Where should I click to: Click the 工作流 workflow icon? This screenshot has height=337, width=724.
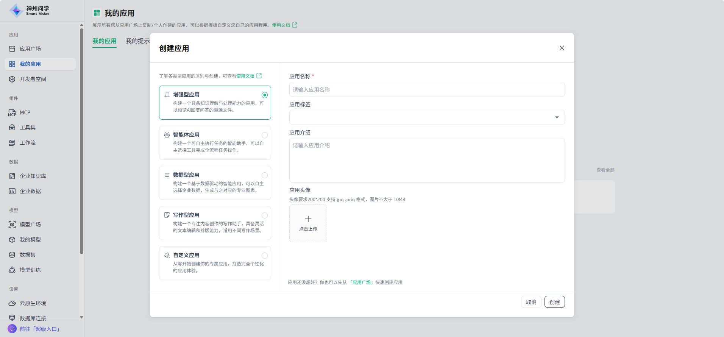tap(12, 143)
